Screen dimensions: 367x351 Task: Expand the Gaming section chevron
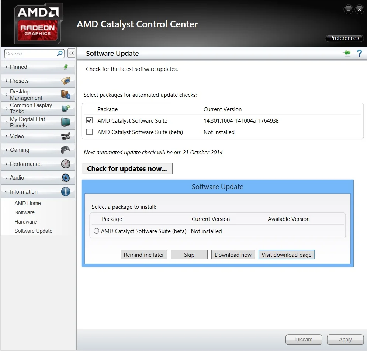6,150
